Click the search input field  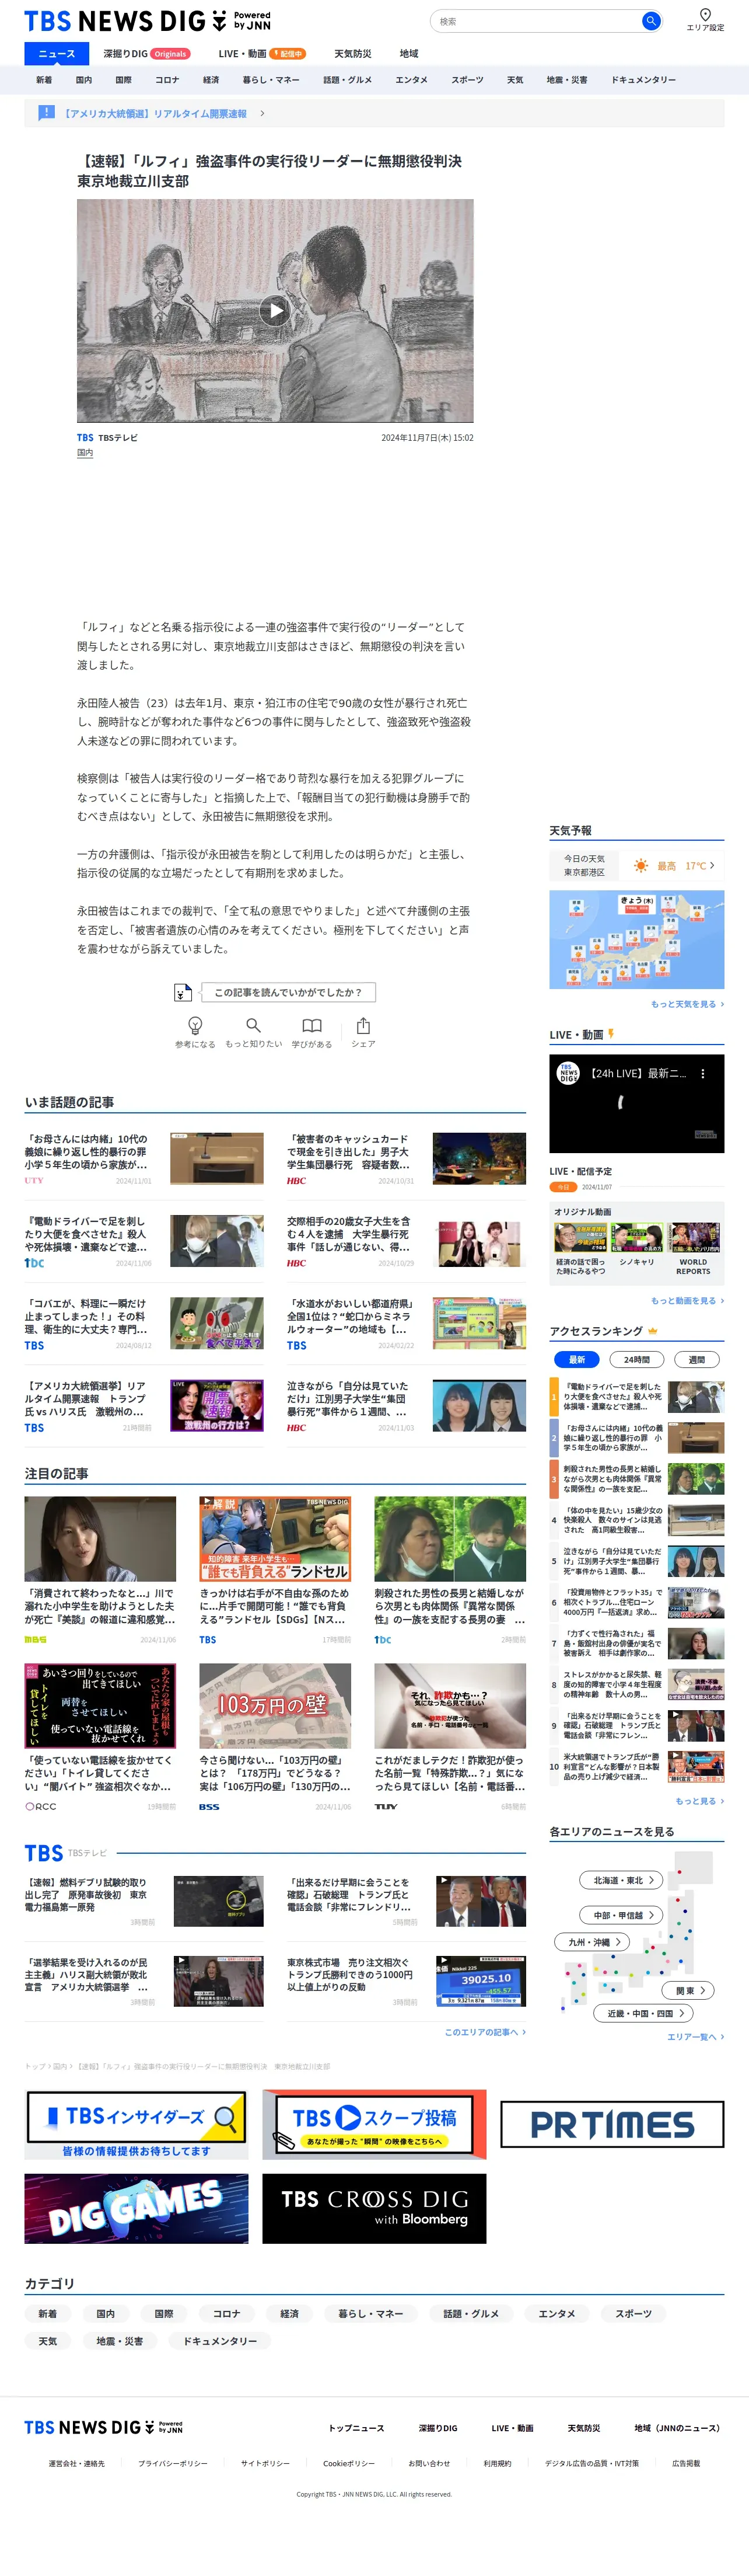535,21
